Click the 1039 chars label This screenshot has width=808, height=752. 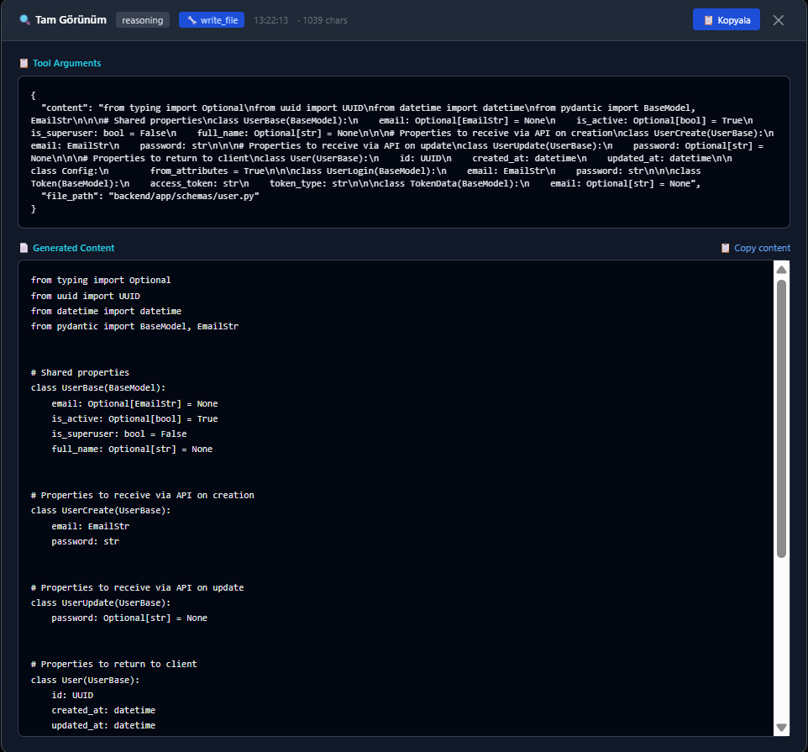click(325, 20)
